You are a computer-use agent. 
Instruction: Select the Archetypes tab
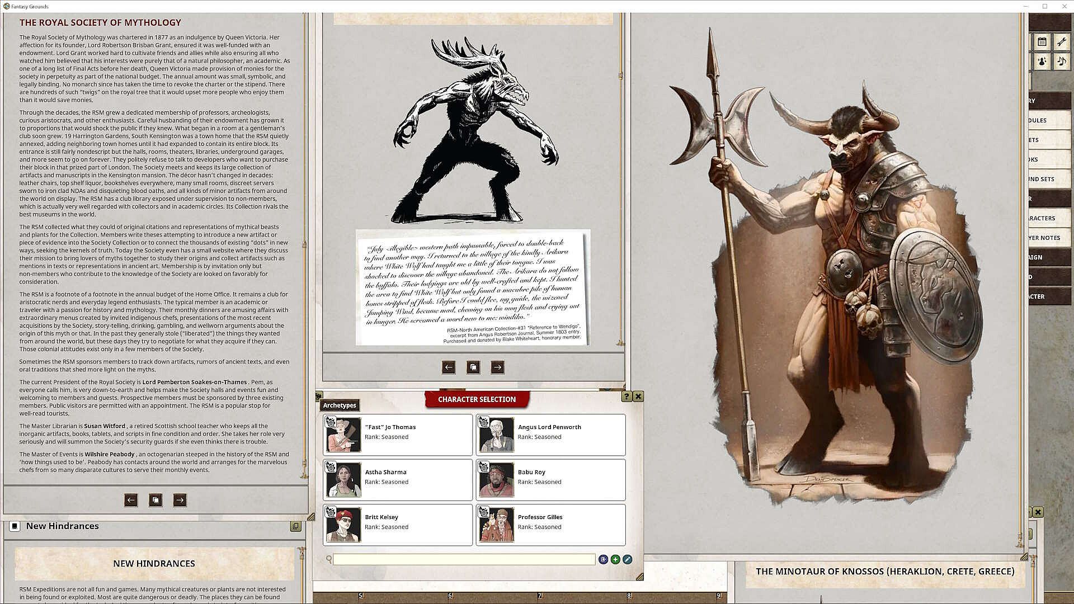click(340, 405)
